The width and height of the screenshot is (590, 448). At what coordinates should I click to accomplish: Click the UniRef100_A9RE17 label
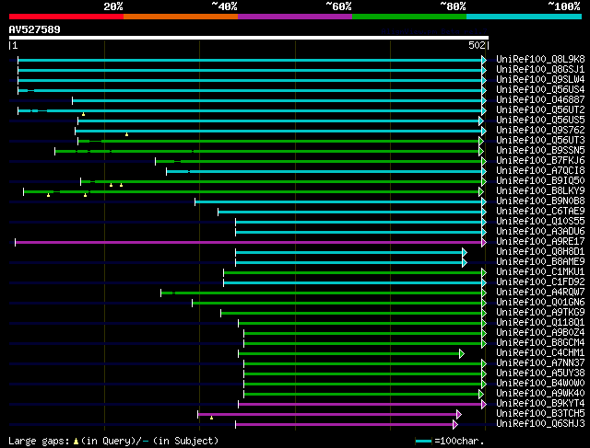[540, 242]
